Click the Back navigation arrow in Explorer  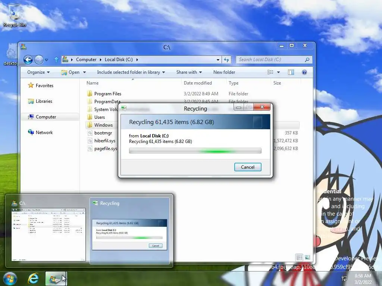pyautogui.click(x=28, y=60)
